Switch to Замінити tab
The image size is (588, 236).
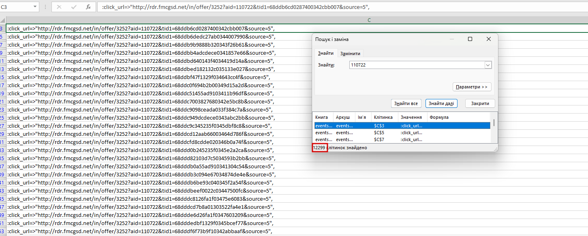350,54
